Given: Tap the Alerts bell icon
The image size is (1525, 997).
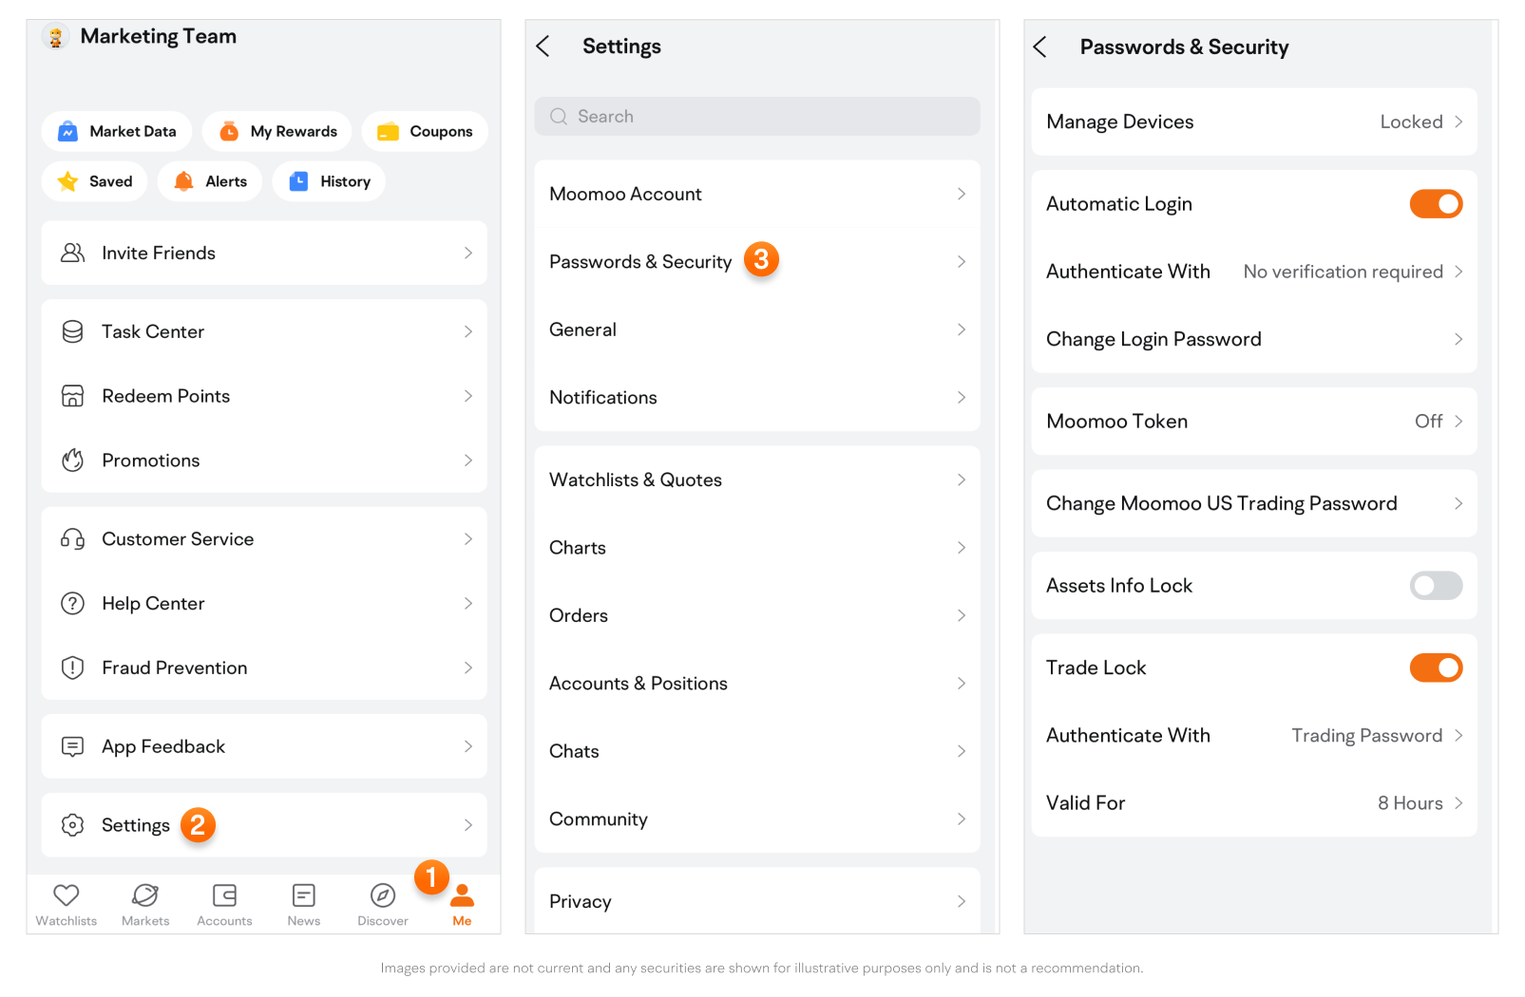Looking at the screenshot, I should [184, 181].
